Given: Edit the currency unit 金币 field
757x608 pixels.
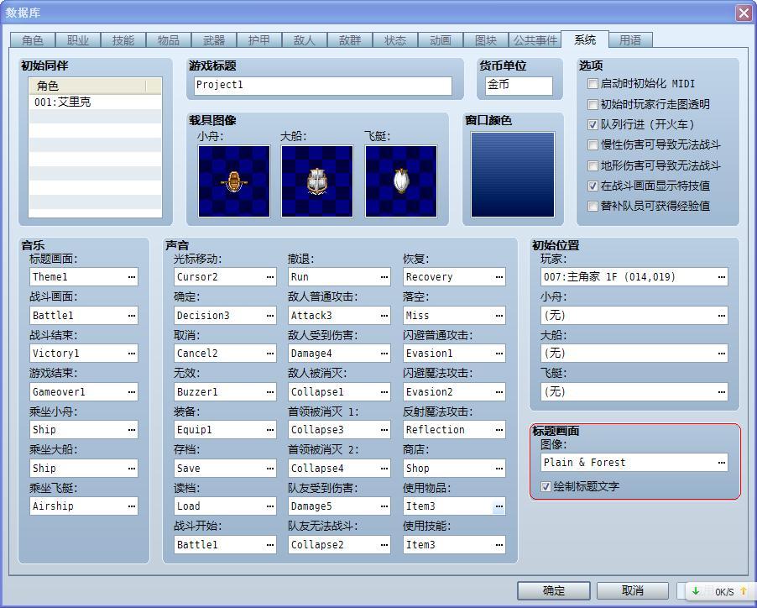Looking at the screenshot, I should click(519, 86).
